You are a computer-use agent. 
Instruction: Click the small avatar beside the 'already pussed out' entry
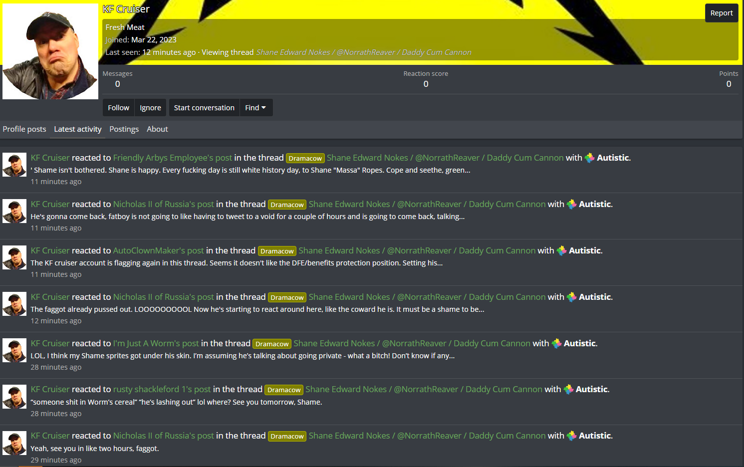(x=14, y=304)
